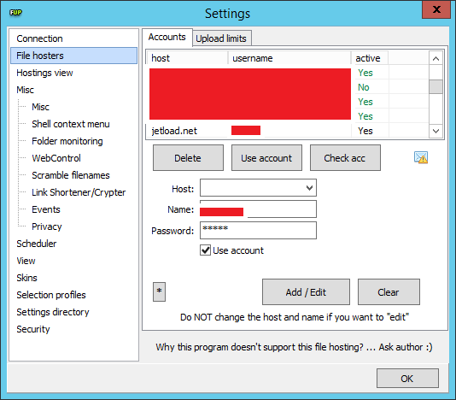Open Shell context menu settings

(x=71, y=124)
